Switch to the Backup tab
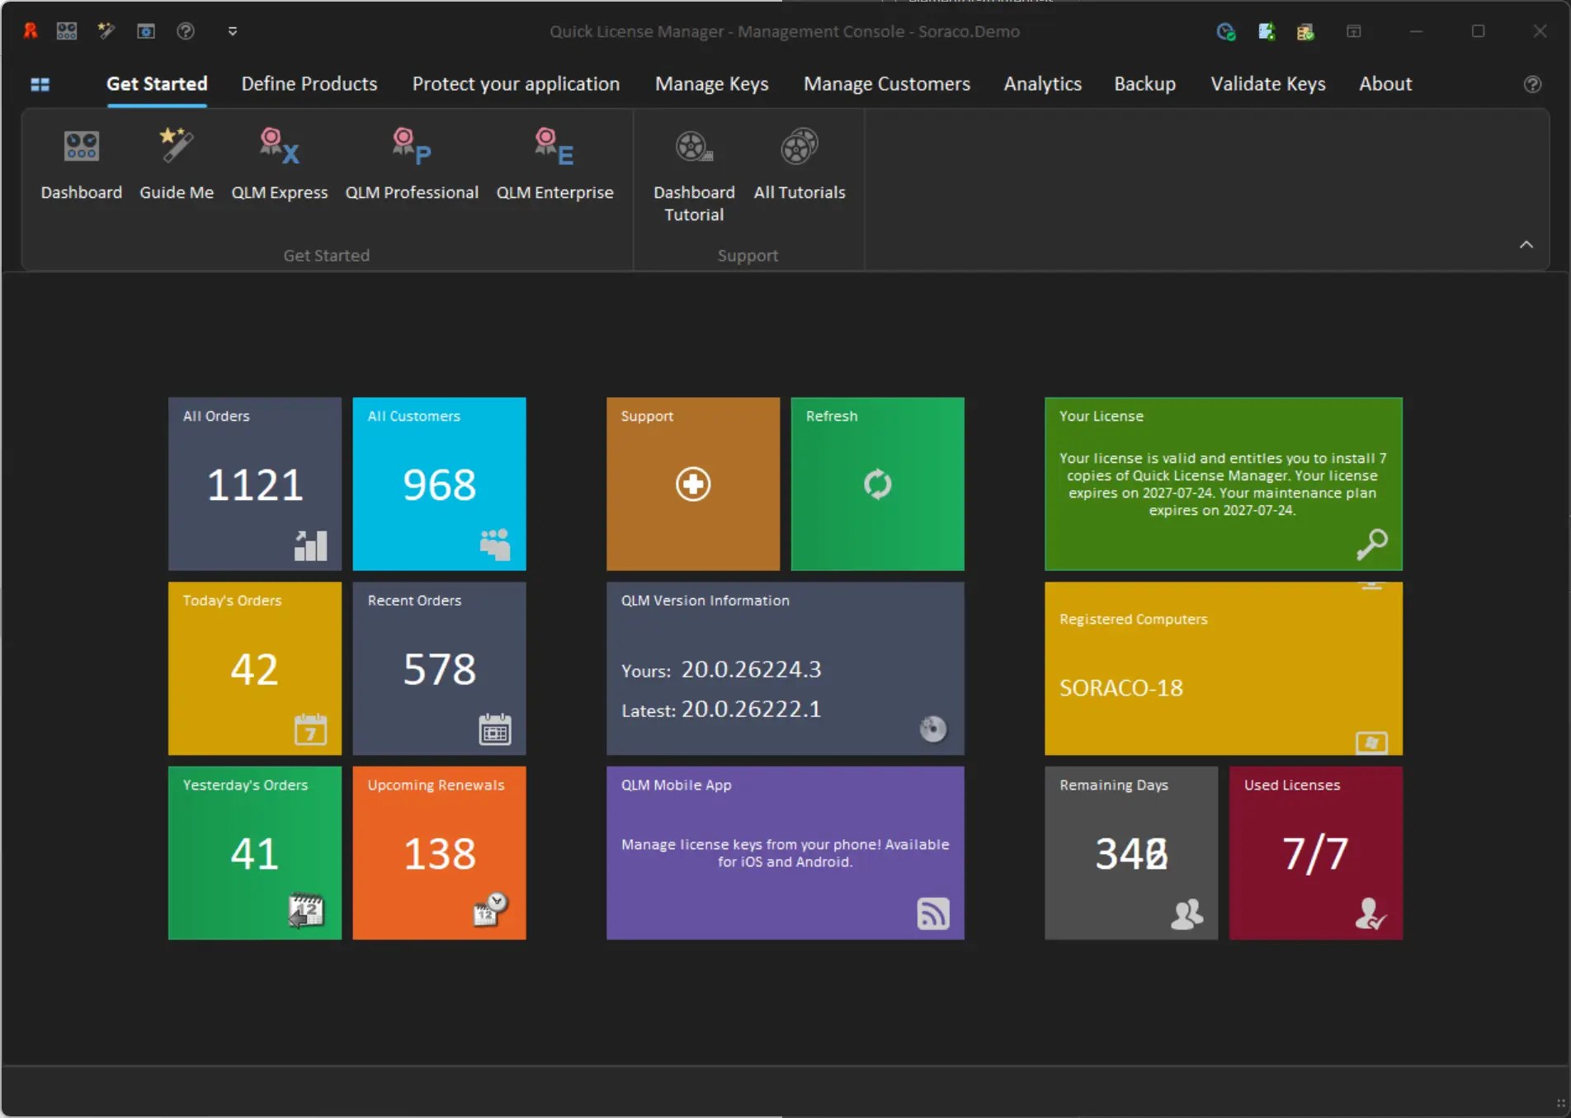 pyautogui.click(x=1144, y=84)
